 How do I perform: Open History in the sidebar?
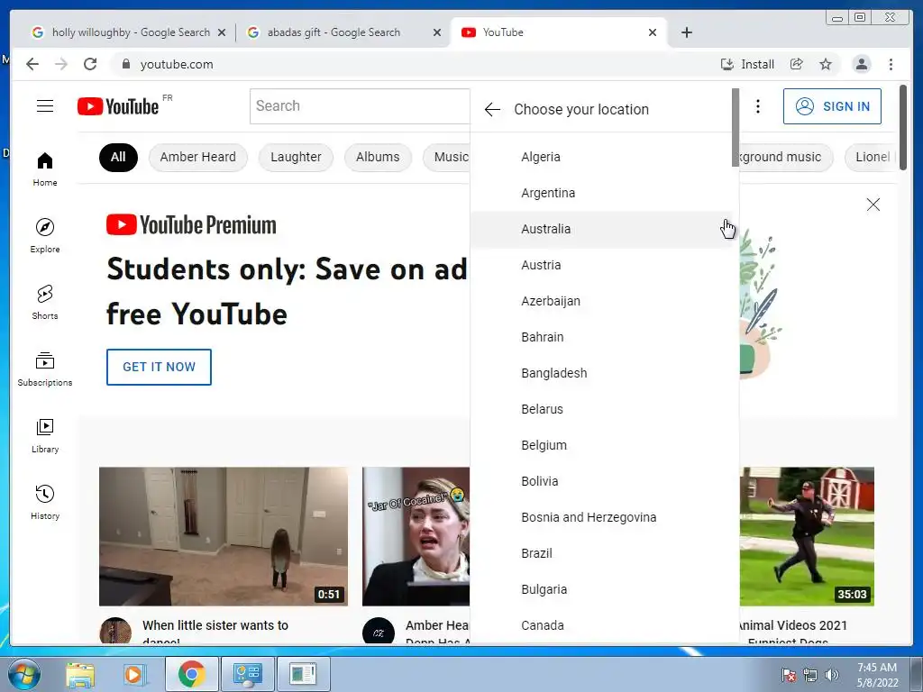pos(45,502)
